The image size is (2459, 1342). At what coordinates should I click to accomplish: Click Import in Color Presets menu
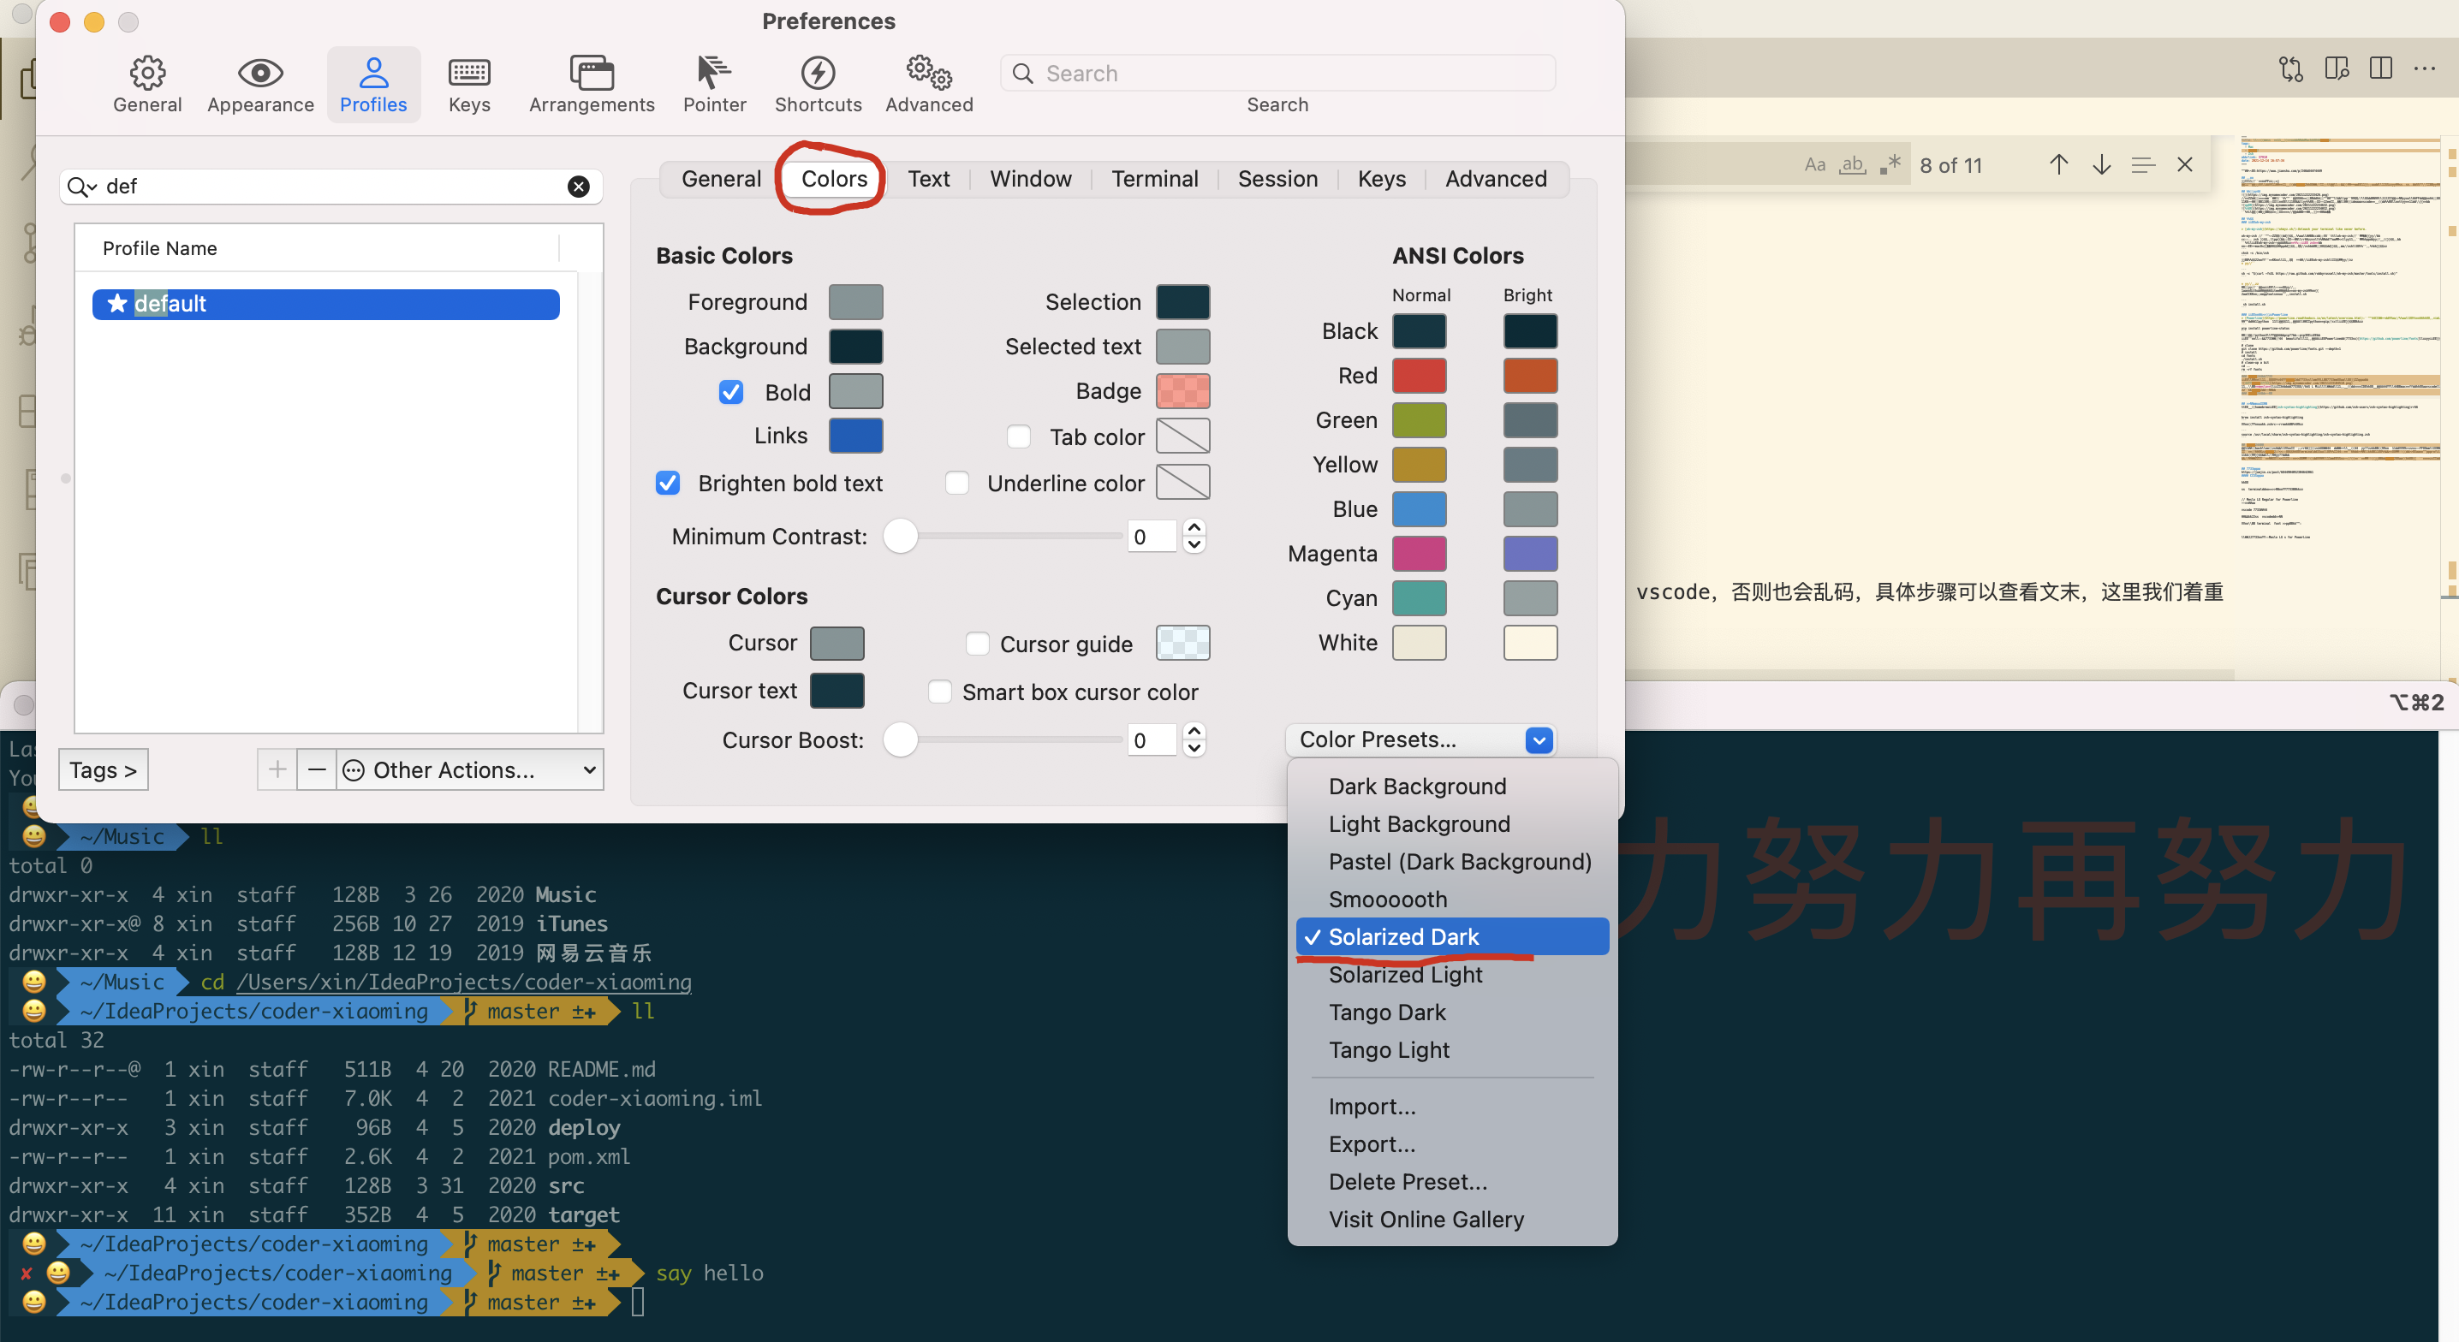[x=1372, y=1104]
